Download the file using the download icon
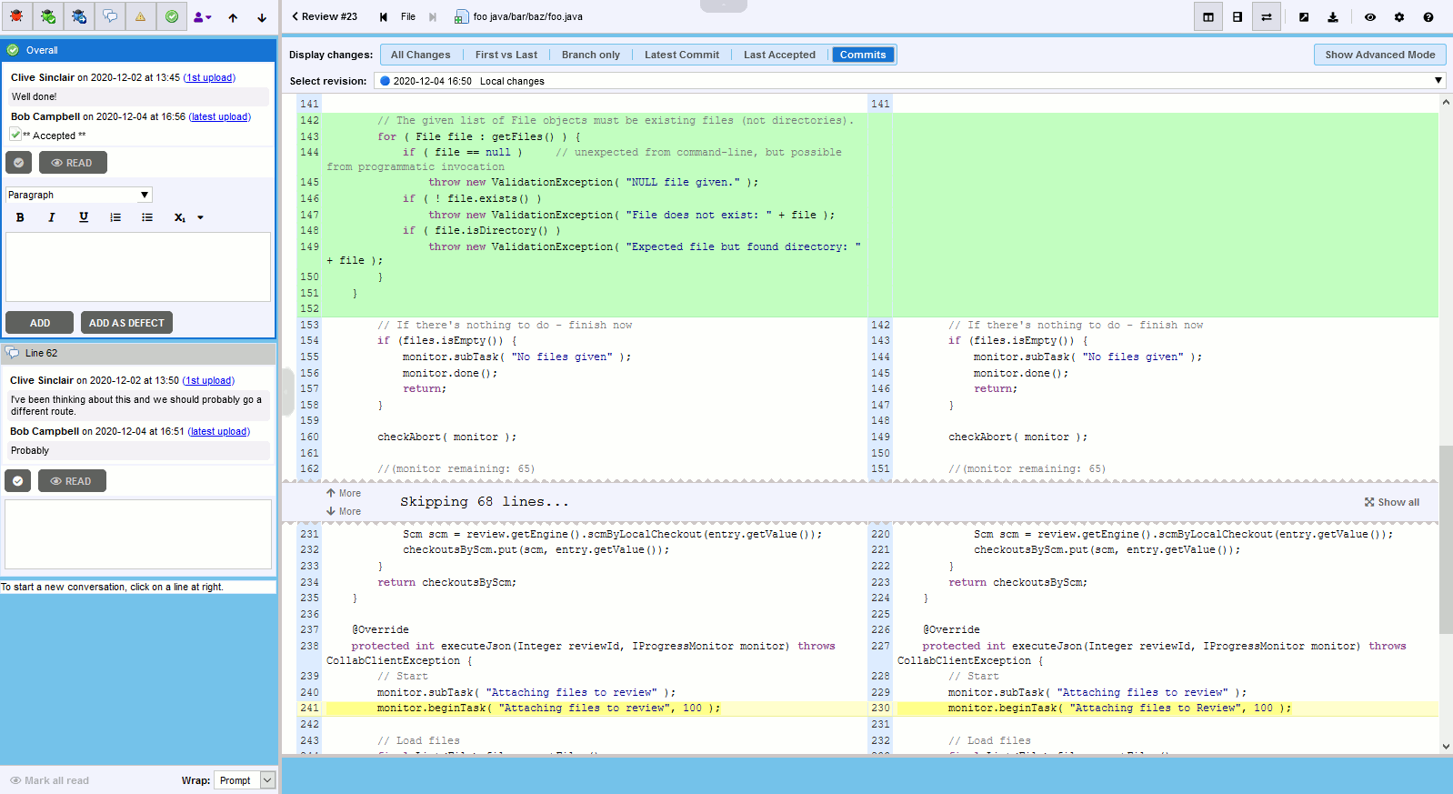This screenshot has width=1453, height=794. [1333, 16]
